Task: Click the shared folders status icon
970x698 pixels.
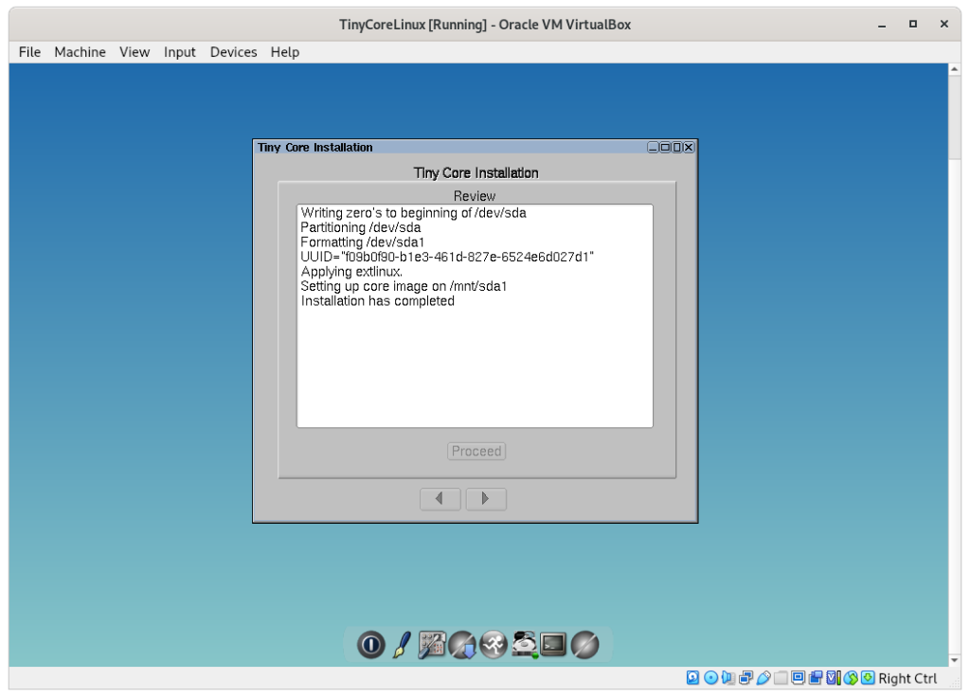Action: click(781, 678)
